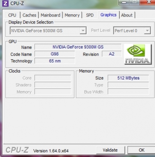Click the empty Bus Width field
The image size is (155, 157).
(128, 91)
